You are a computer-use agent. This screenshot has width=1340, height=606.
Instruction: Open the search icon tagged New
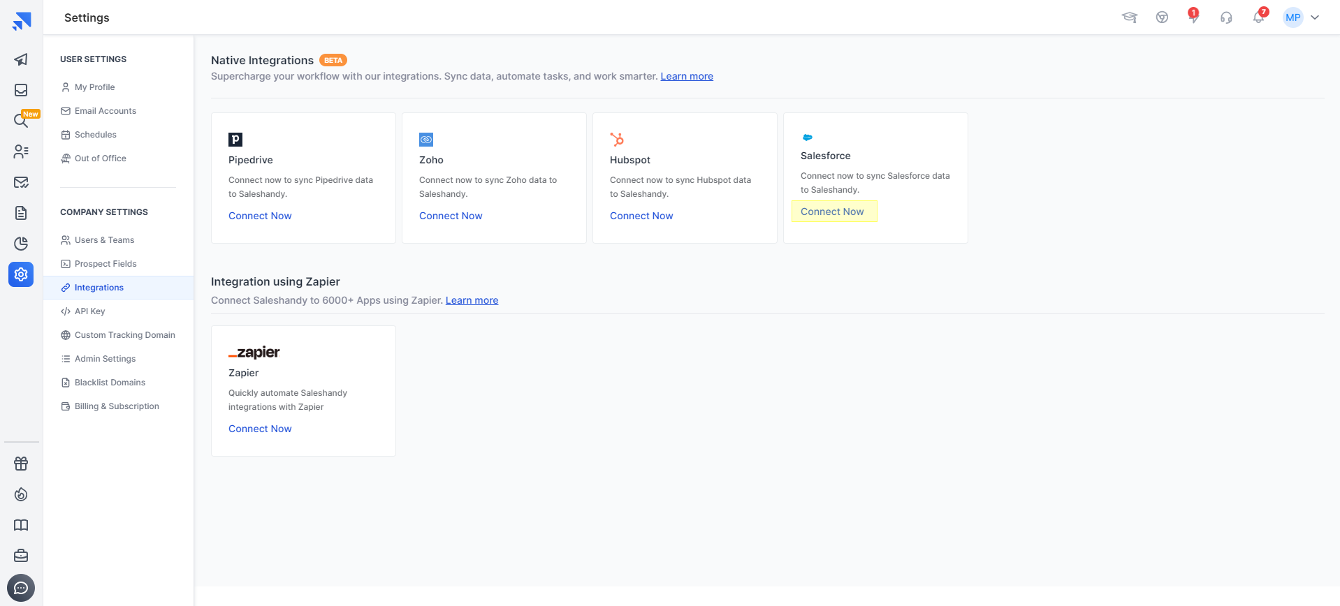coord(21,121)
